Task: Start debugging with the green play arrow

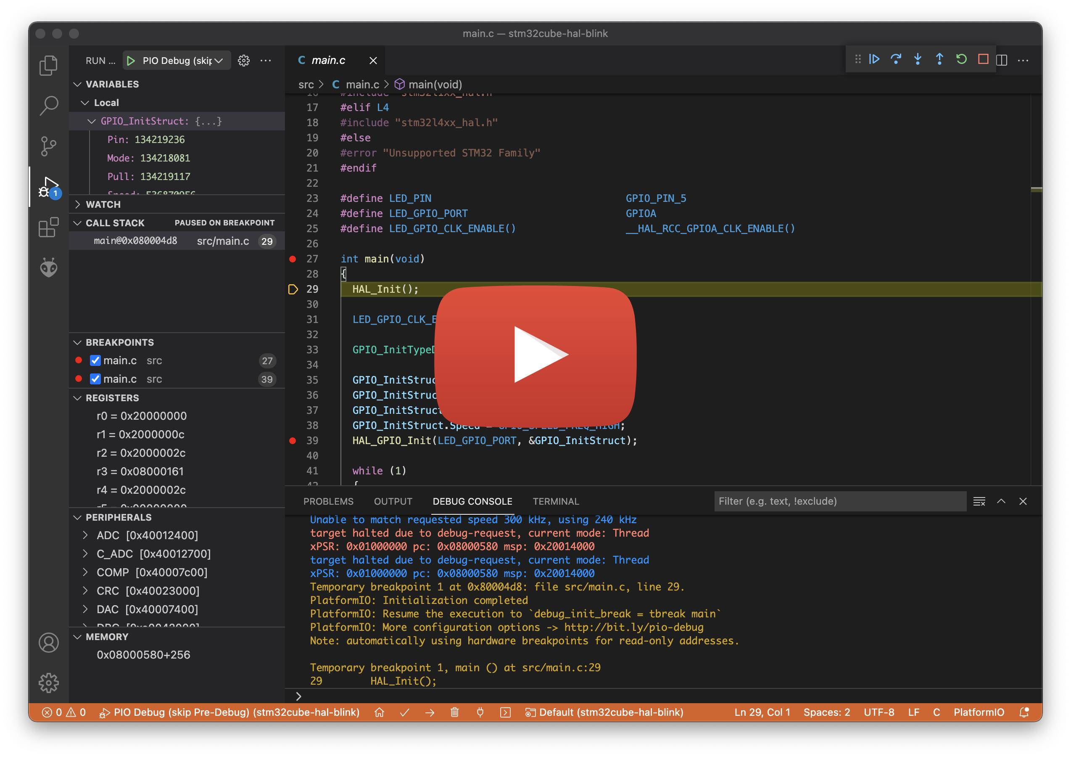Action: 131,61
